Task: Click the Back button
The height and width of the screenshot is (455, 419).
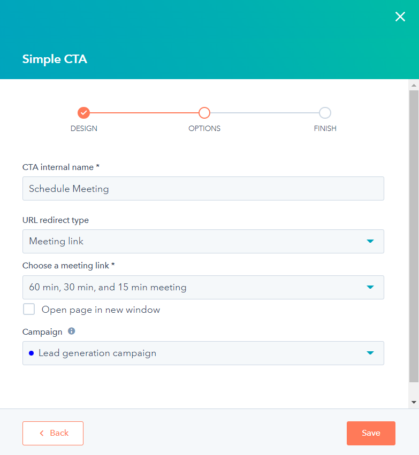Action: 52,433
